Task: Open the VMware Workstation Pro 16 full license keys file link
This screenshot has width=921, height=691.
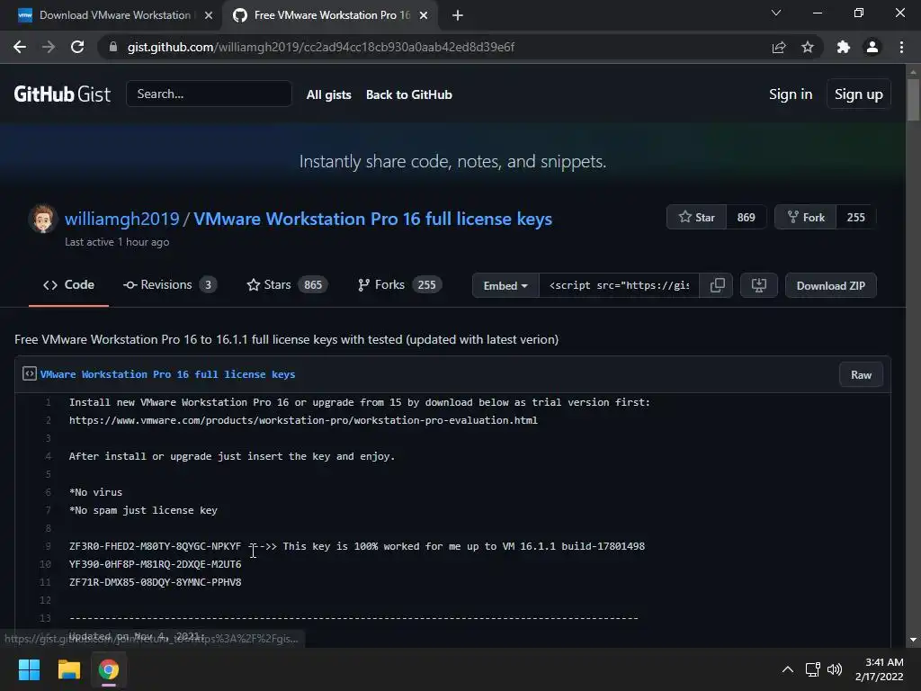Action: click(167, 374)
